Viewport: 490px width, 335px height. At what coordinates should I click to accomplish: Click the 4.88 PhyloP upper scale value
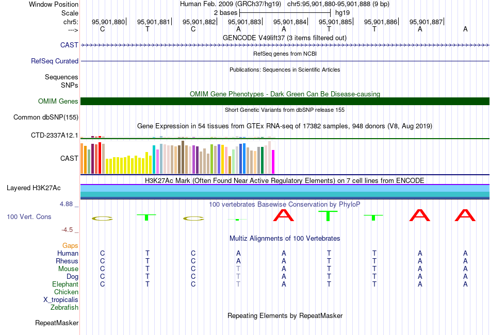tap(66, 204)
